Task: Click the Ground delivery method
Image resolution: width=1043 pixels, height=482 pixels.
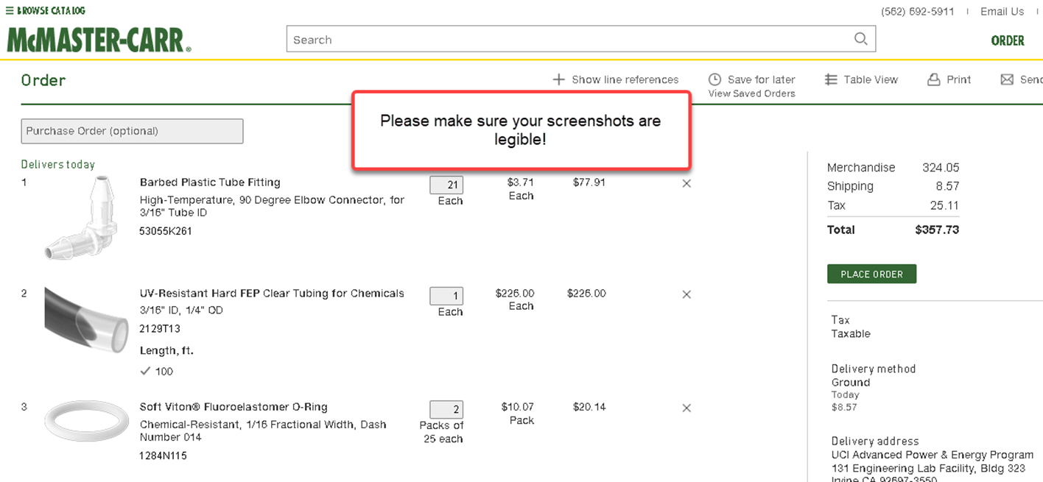Action: (x=851, y=382)
